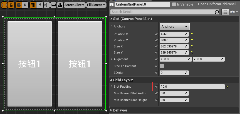Expand the Slot Padding property row
This screenshot has width=240, height=114.
[111, 87]
